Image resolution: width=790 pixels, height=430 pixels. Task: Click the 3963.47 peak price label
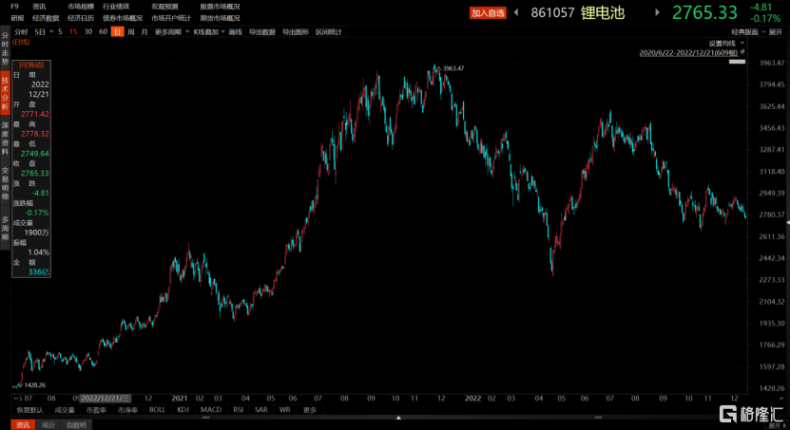[x=453, y=68]
